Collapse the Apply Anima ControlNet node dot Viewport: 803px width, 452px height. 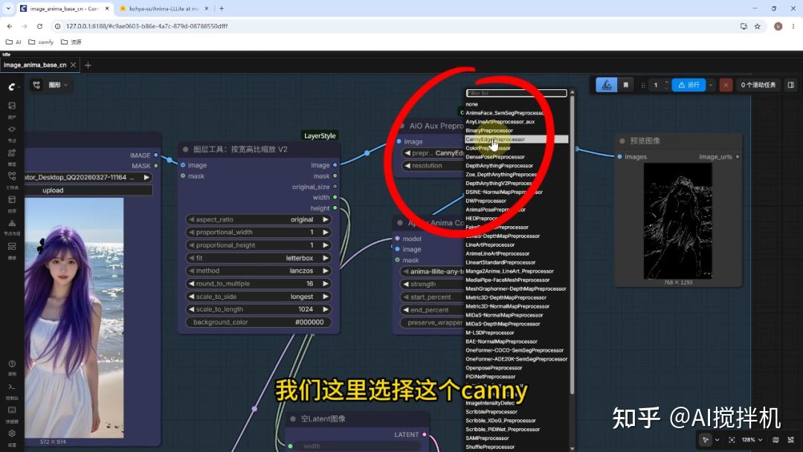(400, 223)
